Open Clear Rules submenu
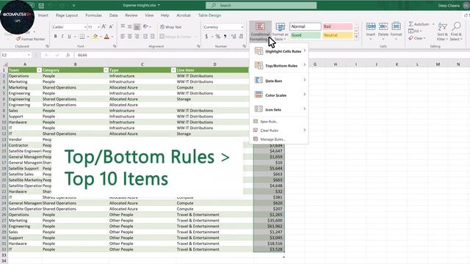Image resolution: width=470 pixels, height=264 pixels. click(x=279, y=131)
